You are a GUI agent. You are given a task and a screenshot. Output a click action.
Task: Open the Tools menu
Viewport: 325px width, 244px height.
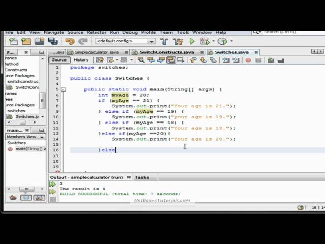(183, 32)
